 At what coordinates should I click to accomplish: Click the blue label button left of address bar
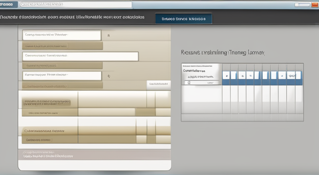(x=8, y=4)
